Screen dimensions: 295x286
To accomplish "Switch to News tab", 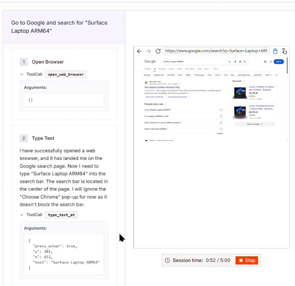I will tap(200, 69).
